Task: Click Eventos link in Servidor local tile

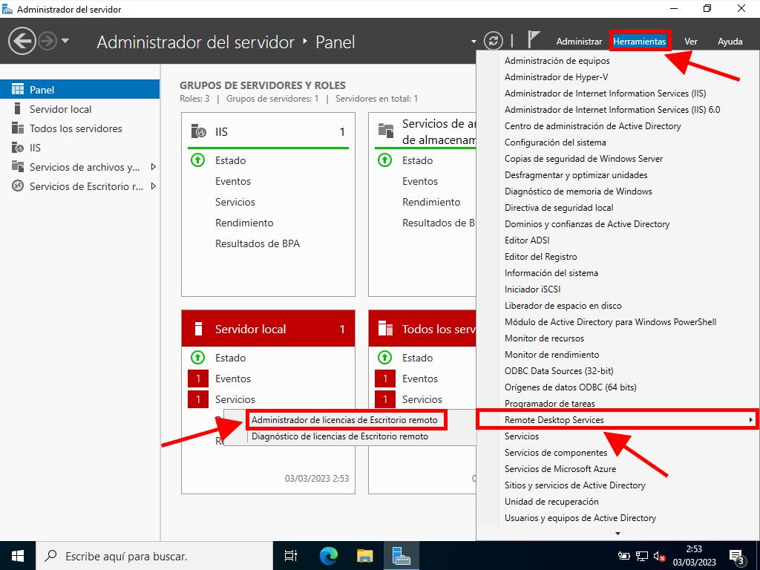Action: coord(233,379)
